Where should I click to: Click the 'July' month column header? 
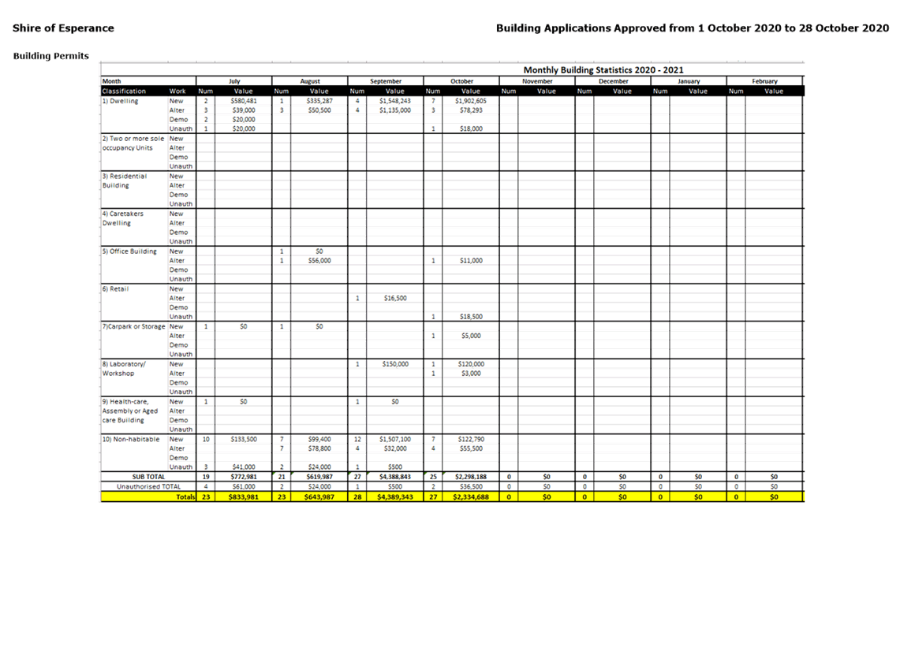tap(234, 82)
